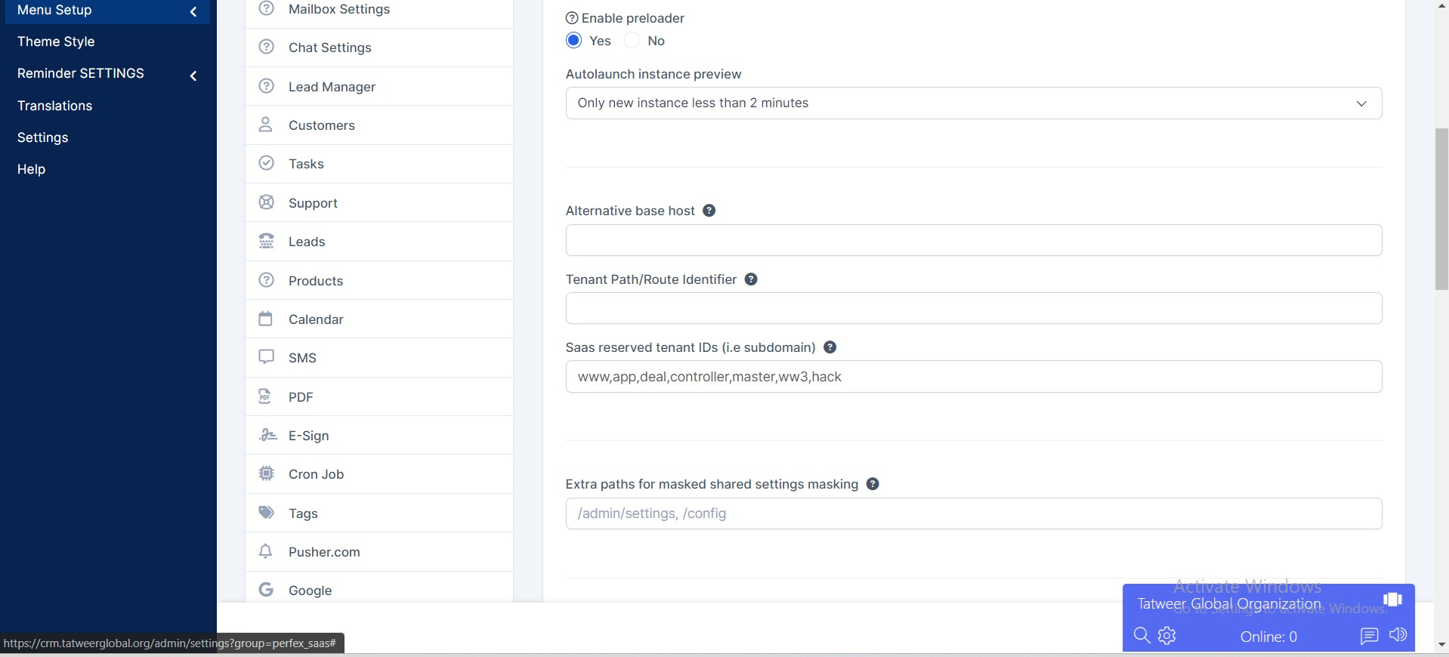Select Yes for Enable preloader
This screenshot has width=1449, height=657.
point(574,41)
